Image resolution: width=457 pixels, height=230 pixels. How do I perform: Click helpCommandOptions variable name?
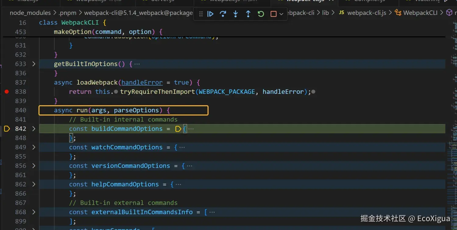pyautogui.click(x=125, y=184)
